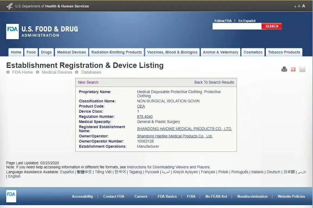Open product code OEA link

[141, 106]
